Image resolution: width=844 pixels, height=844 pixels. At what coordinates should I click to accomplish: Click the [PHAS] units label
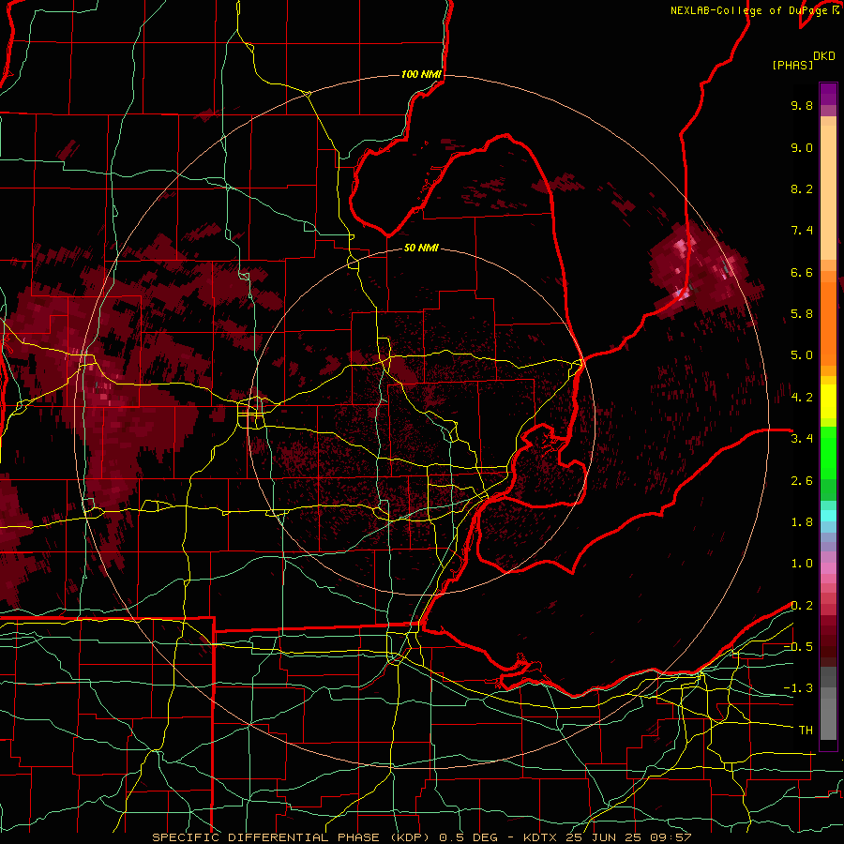[x=792, y=65]
